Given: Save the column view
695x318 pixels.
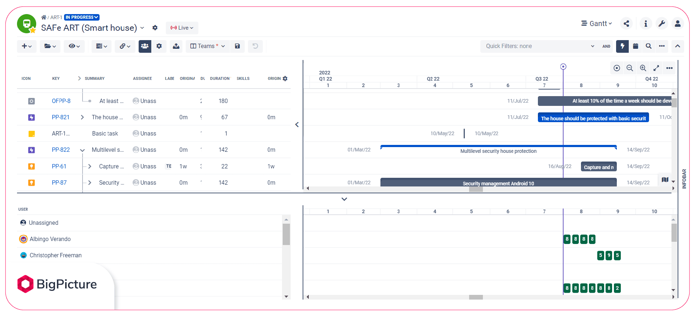Looking at the screenshot, I should tap(237, 46).
